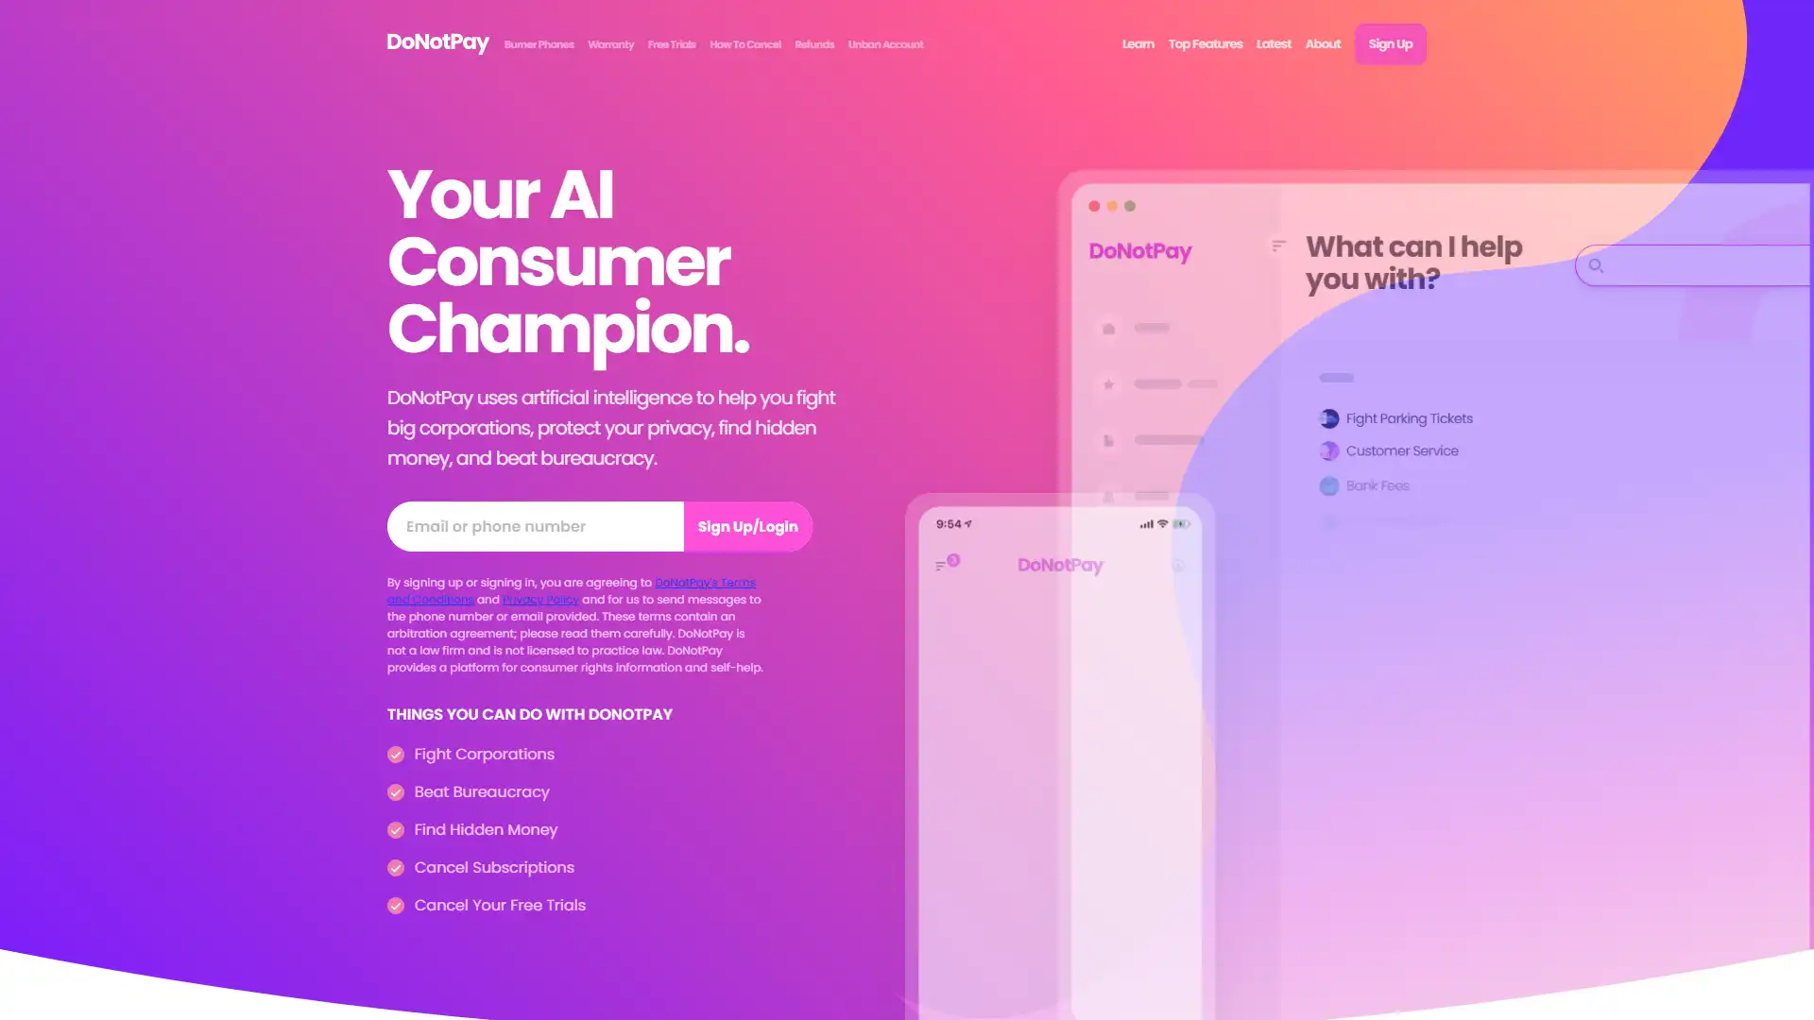Click the Customer Service icon

1328,450
